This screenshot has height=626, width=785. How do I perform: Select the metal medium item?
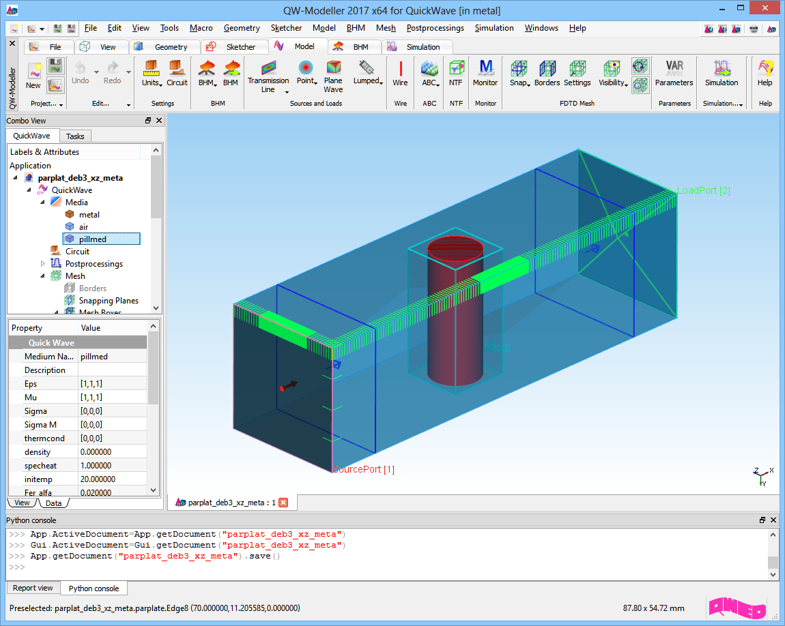[x=83, y=215]
